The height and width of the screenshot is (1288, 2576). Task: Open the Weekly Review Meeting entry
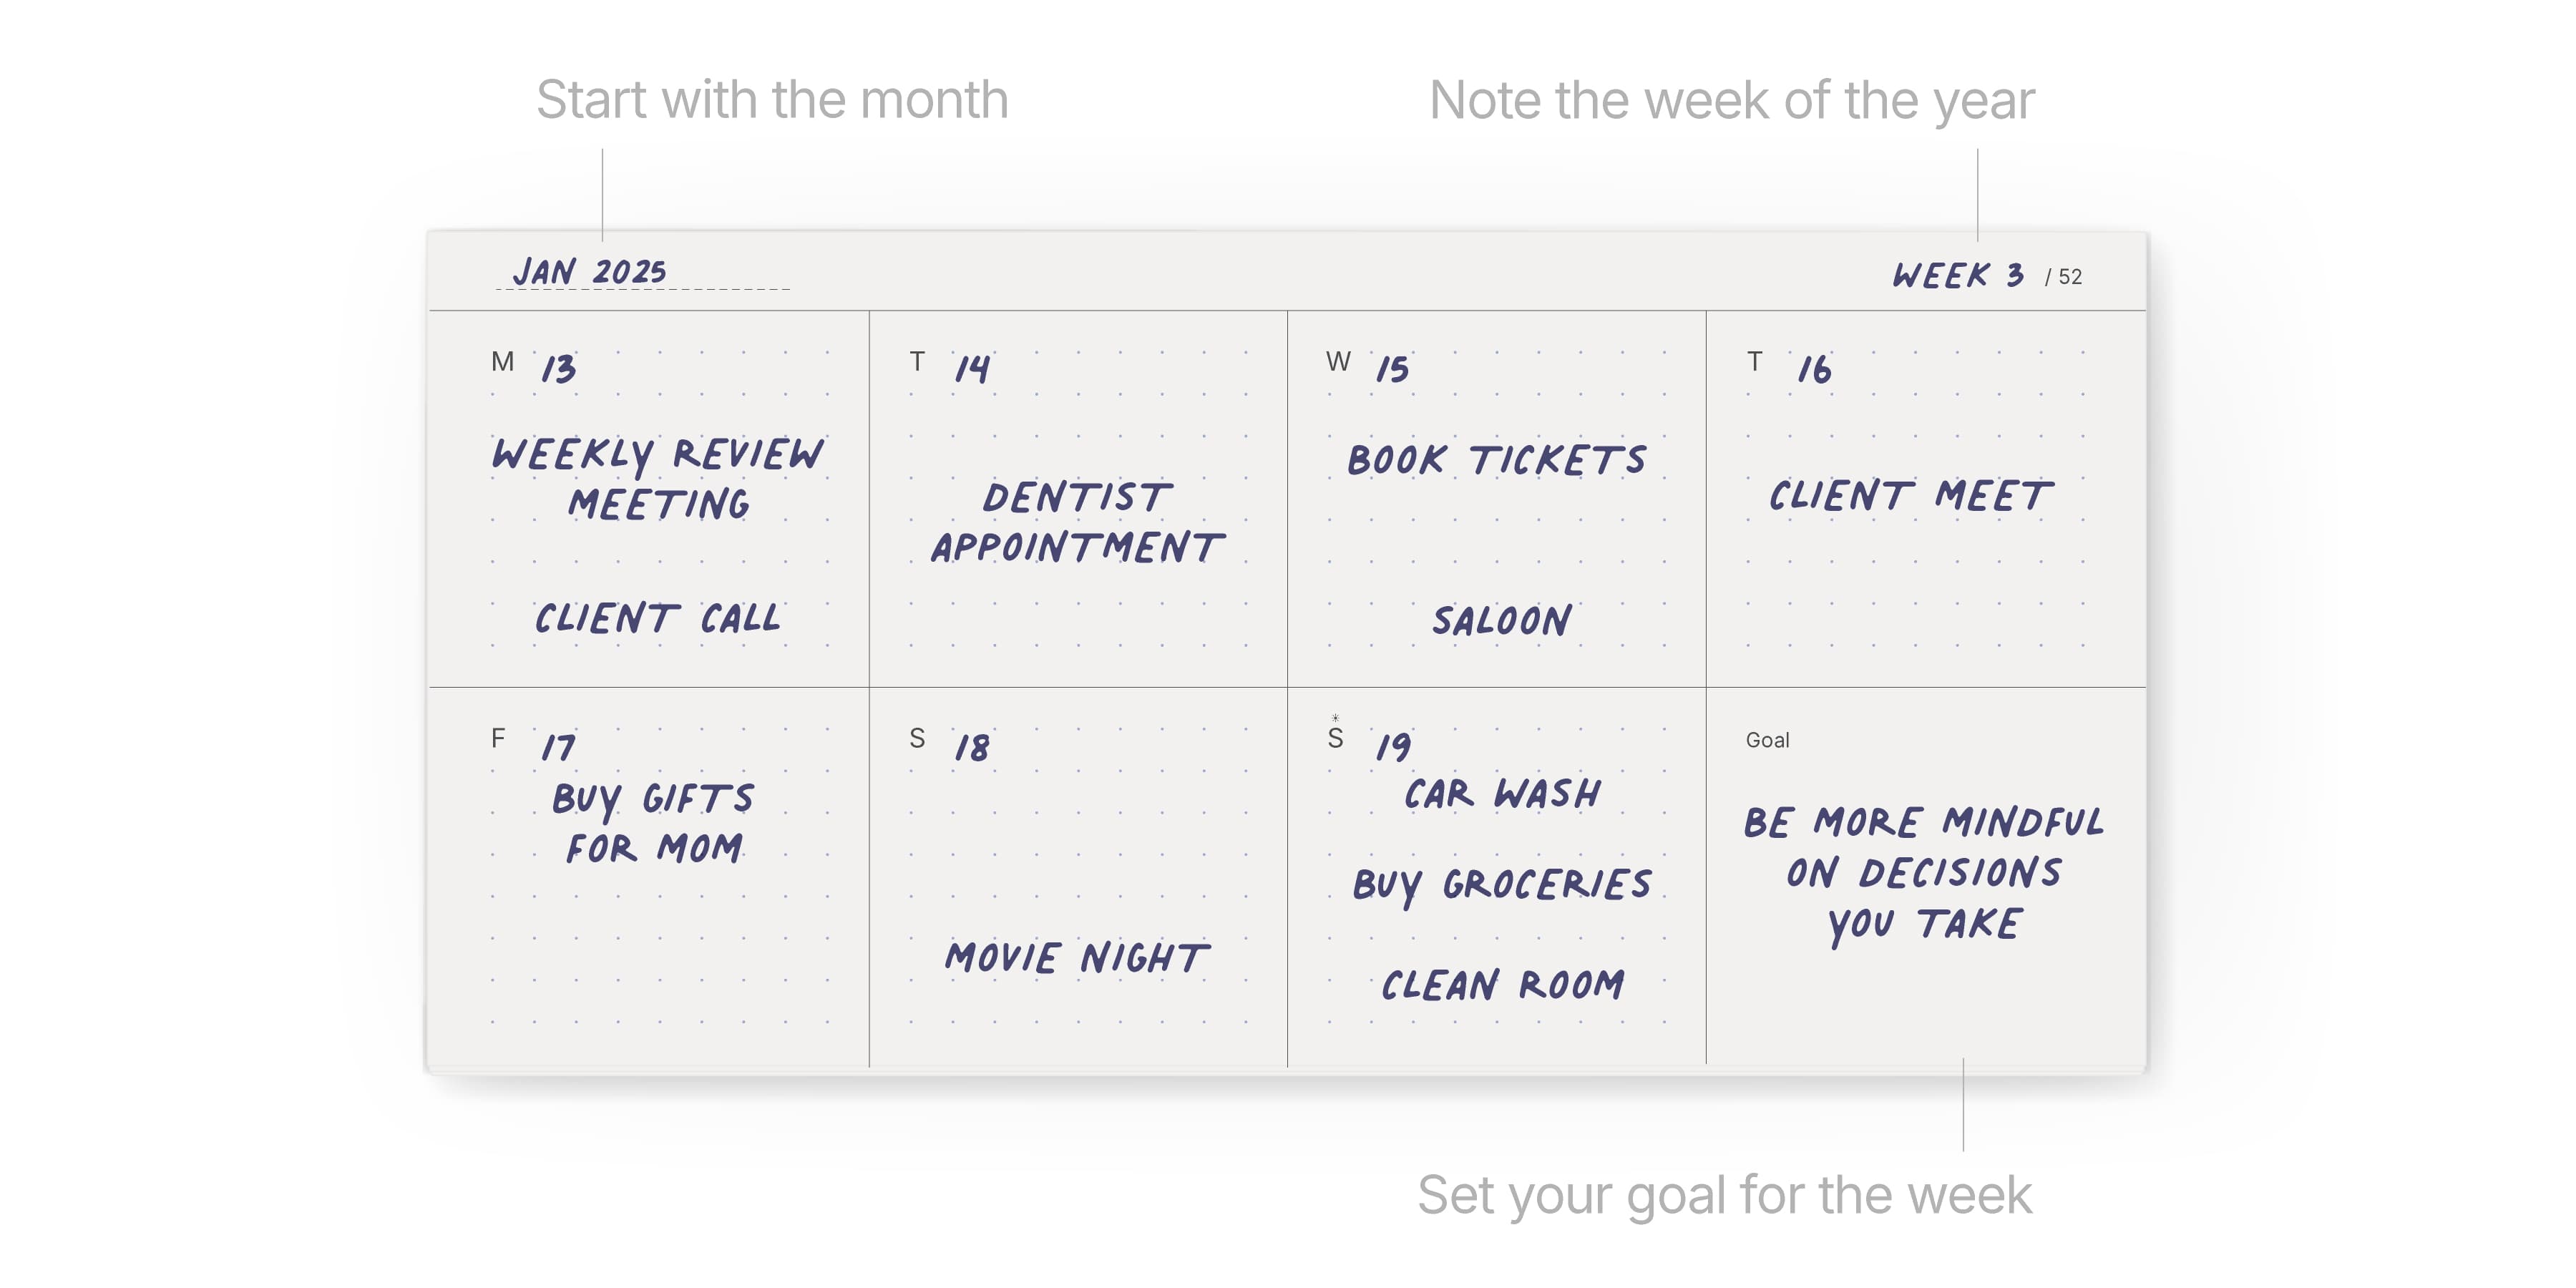658,479
